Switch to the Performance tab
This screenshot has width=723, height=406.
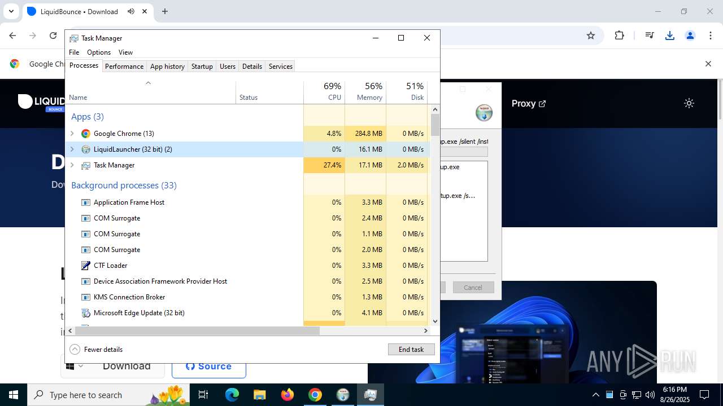point(124,67)
